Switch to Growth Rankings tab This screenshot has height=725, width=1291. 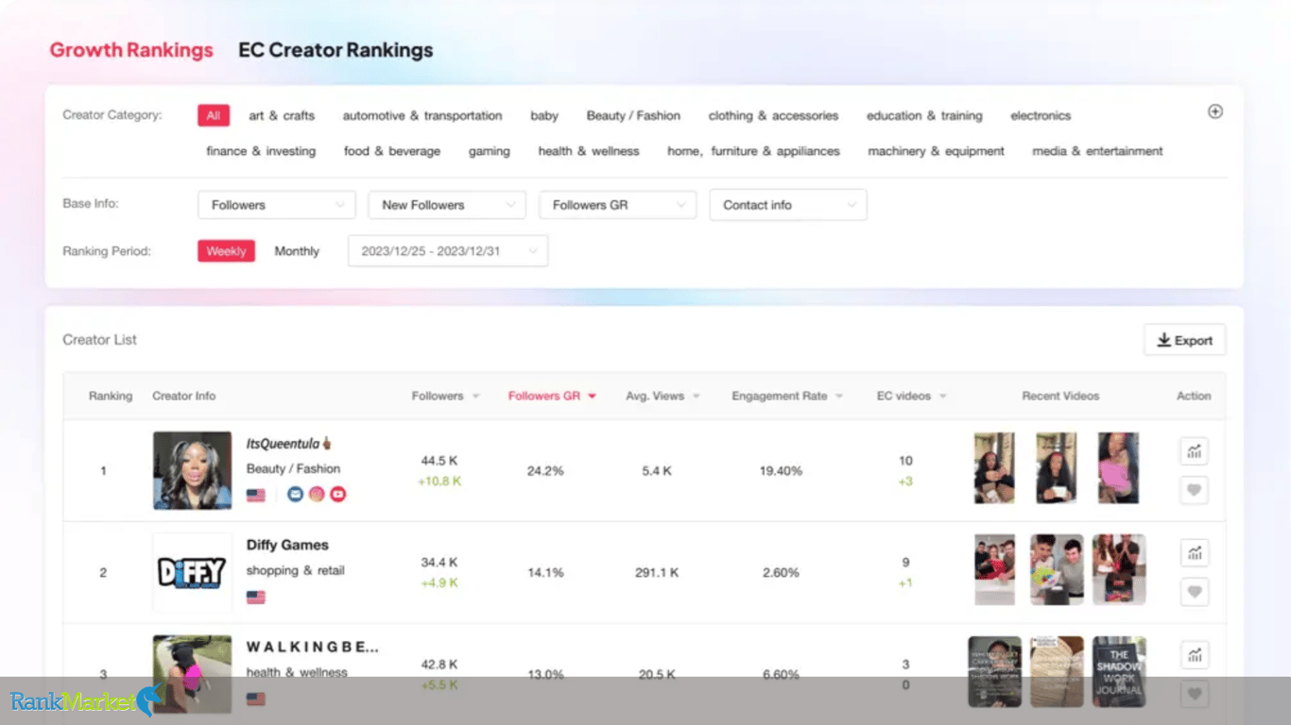tap(131, 50)
